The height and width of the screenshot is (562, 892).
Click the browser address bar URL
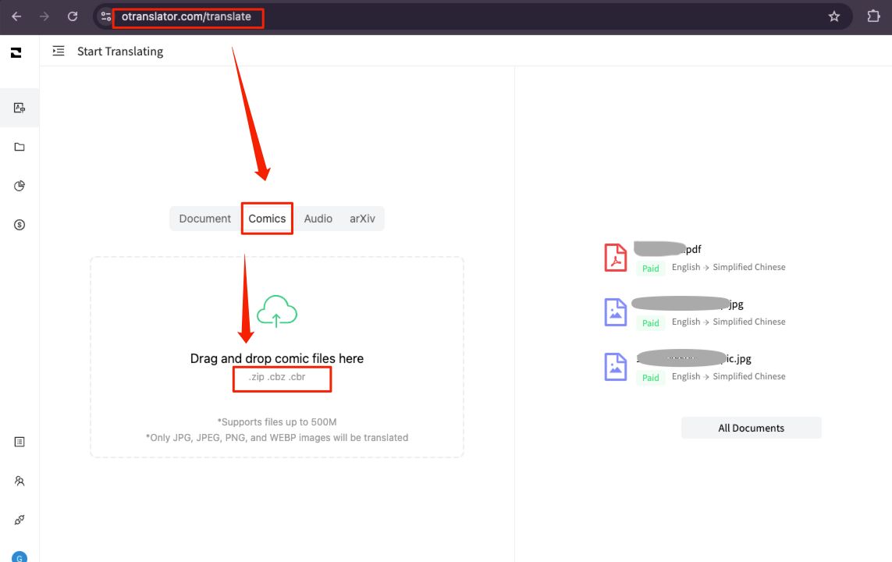pyautogui.click(x=187, y=16)
